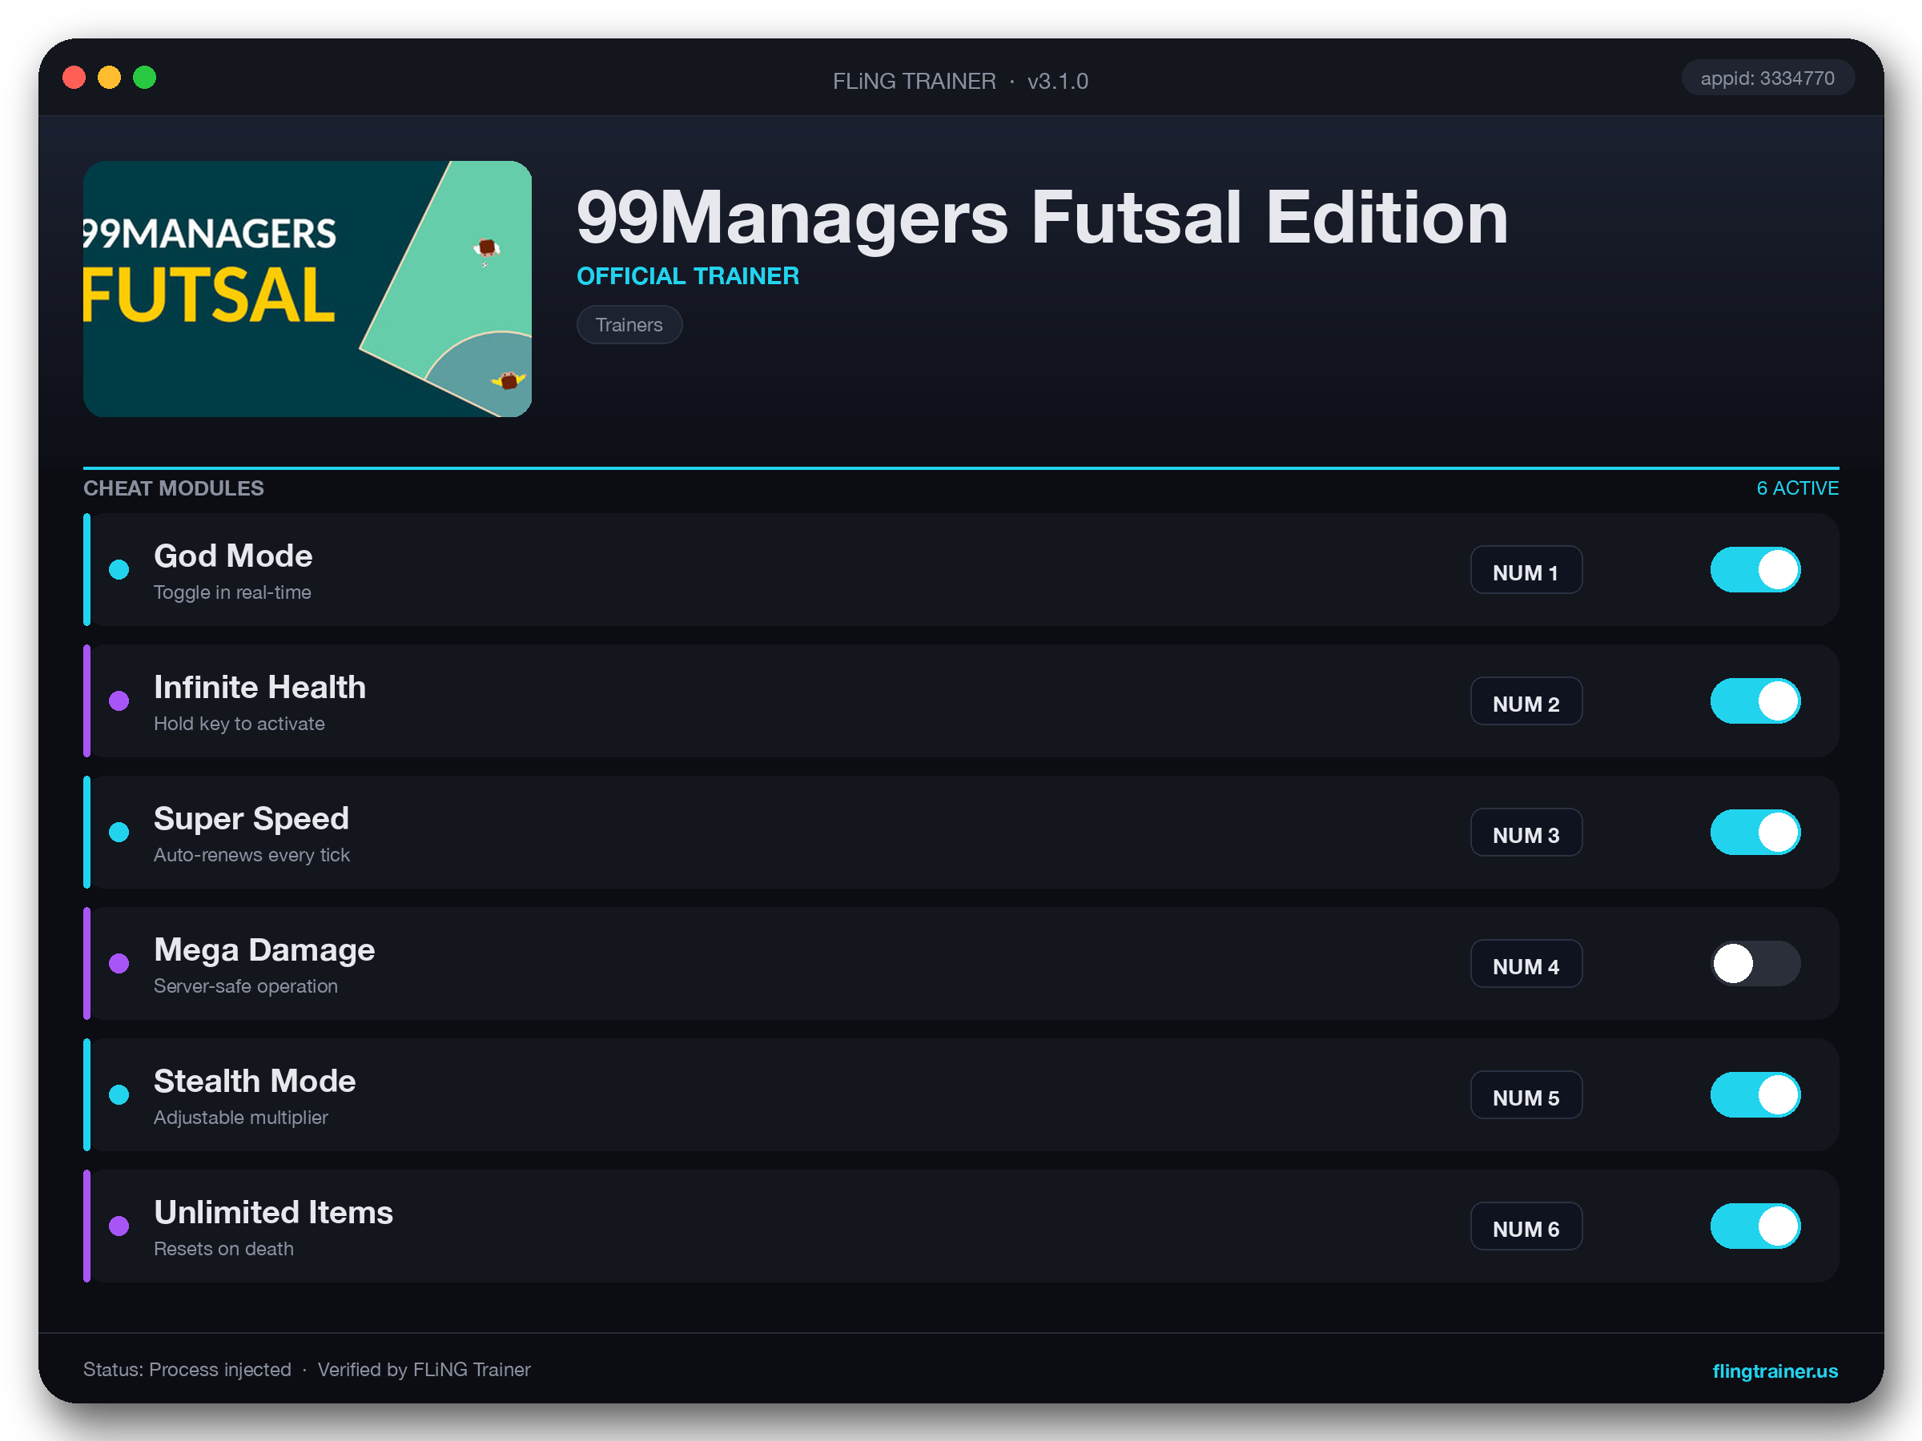Viewport: 1922px width, 1441px height.
Task: Click the appid 3334770 badge
Action: [x=1767, y=78]
